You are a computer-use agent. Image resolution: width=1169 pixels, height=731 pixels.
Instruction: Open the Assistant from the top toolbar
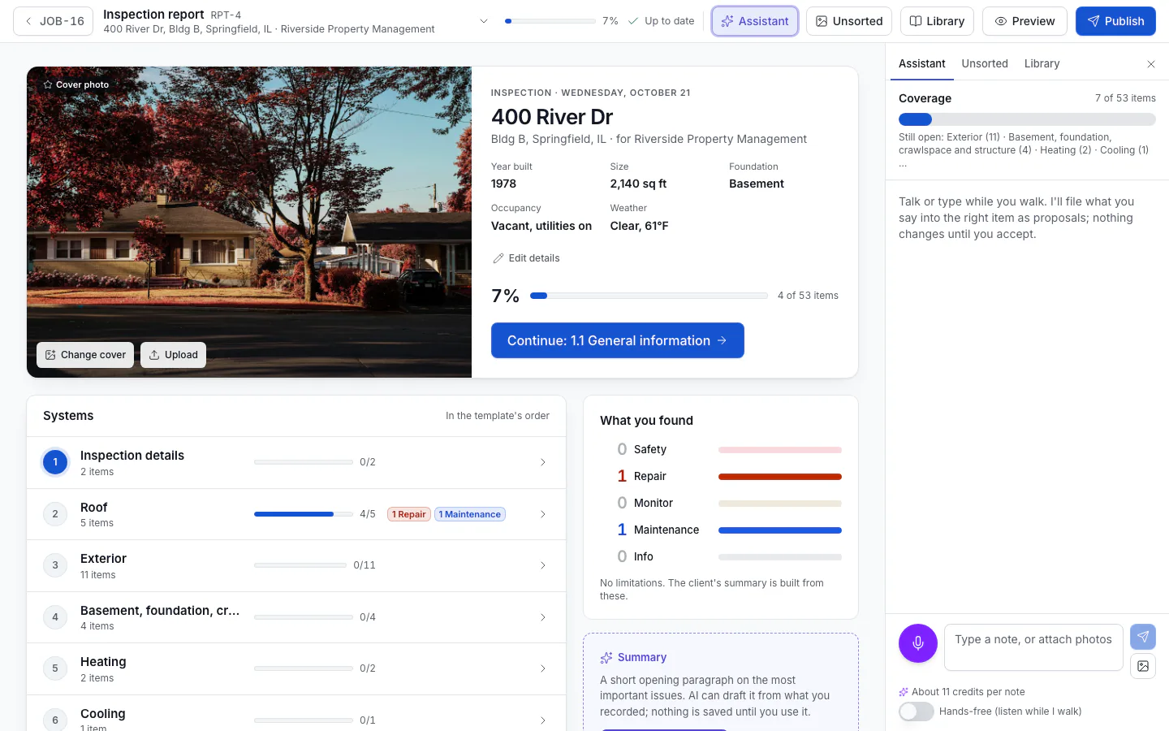coord(755,21)
